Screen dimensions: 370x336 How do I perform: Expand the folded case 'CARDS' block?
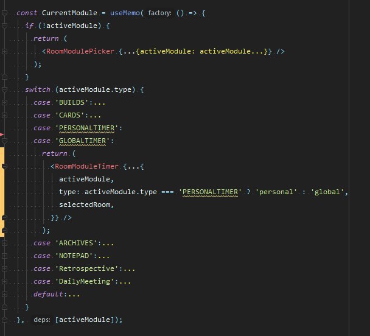[4, 115]
